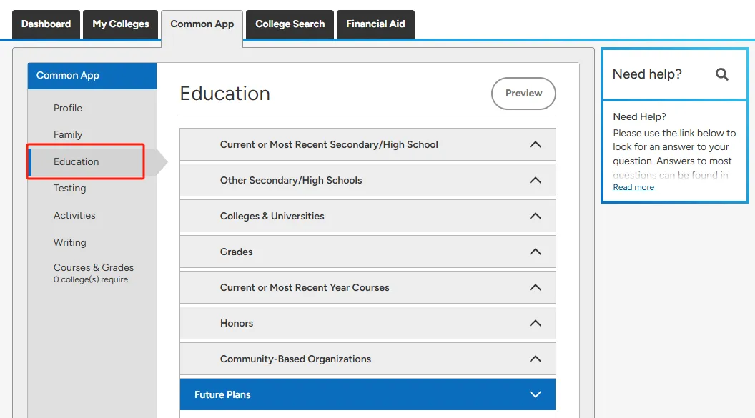Expand Current or Most Recent Year Courses chevron
755x418 pixels.
coord(535,287)
